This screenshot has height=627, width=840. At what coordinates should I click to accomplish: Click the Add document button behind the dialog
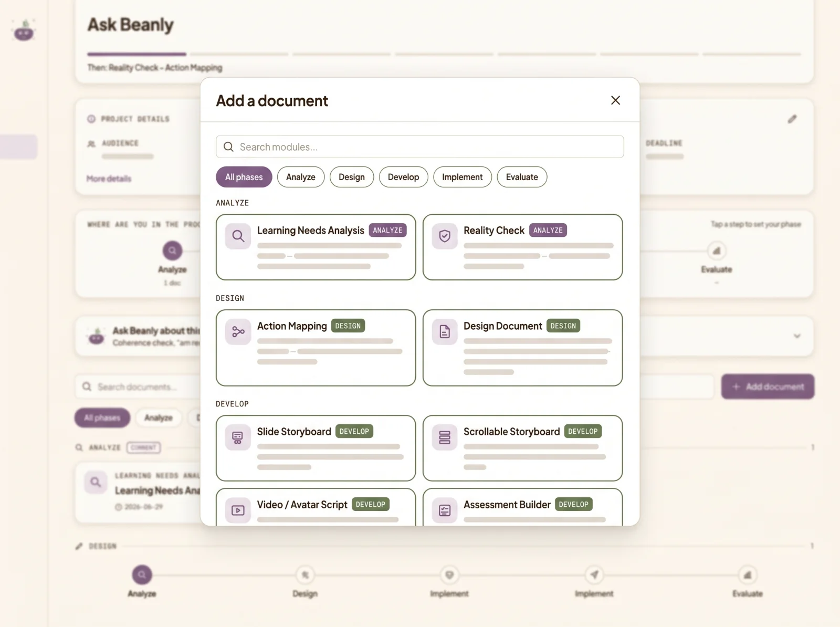[x=768, y=386]
